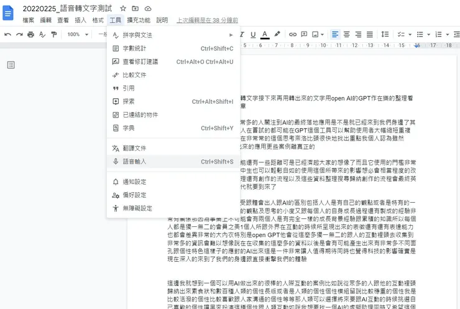Open 偏好設定 preferences

pyautogui.click(x=173, y=195)
